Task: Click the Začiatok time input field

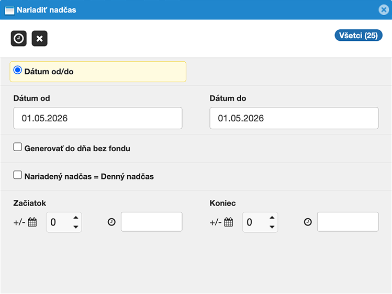Action: (x=151, y=222)
